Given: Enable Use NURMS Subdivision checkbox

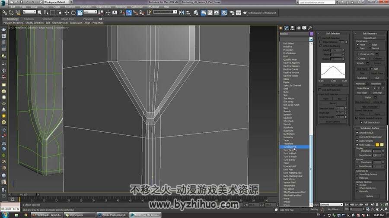Looking at the screenshot, I should point(357,137).
